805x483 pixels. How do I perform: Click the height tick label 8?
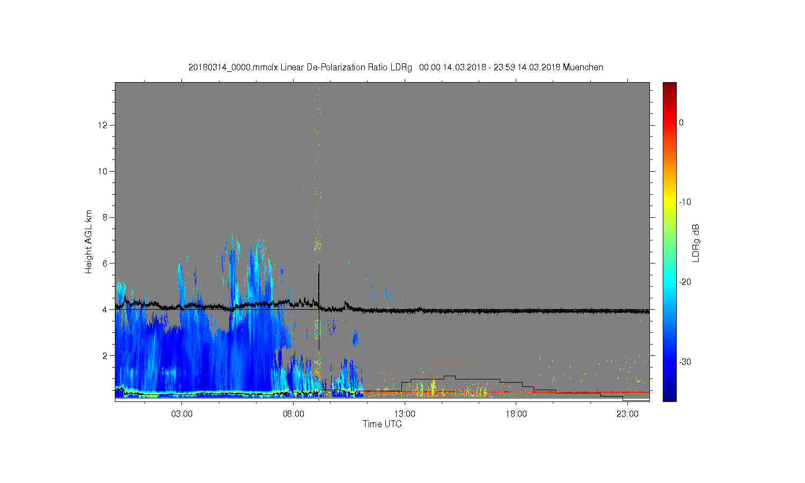click(106, 218)
